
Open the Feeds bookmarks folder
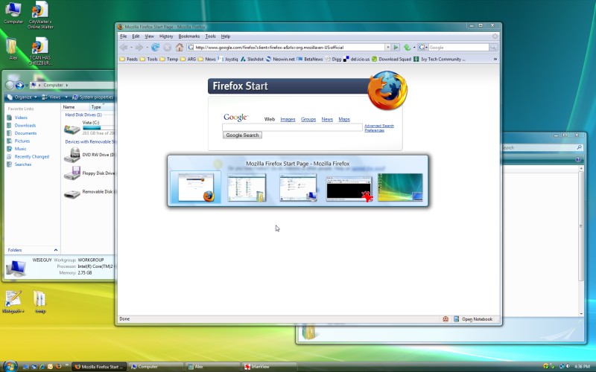click(128, 60)
